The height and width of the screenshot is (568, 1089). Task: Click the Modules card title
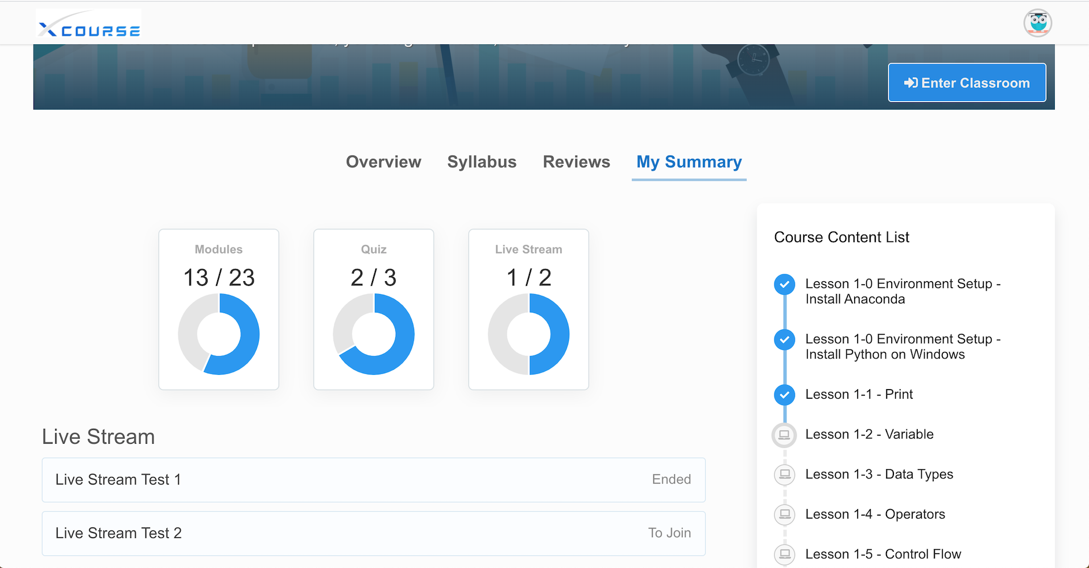click(219, 249)
